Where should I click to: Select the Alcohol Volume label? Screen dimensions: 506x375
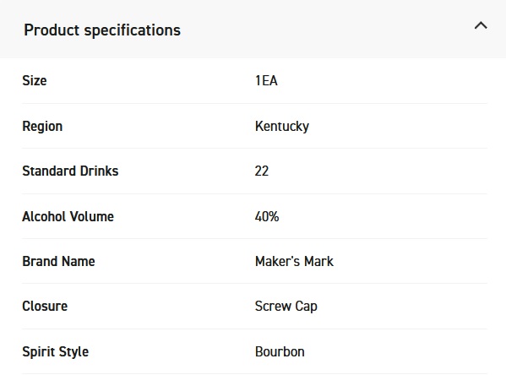(x=68, y=216)
